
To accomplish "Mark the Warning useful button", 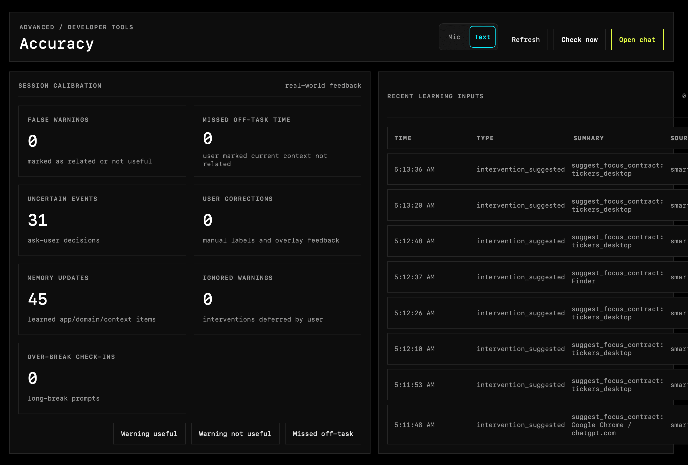I will coord(149,434).
